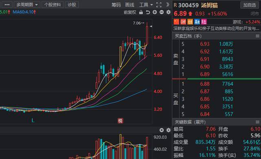Click the fullscreen expand icon

(x=159, y=5)
